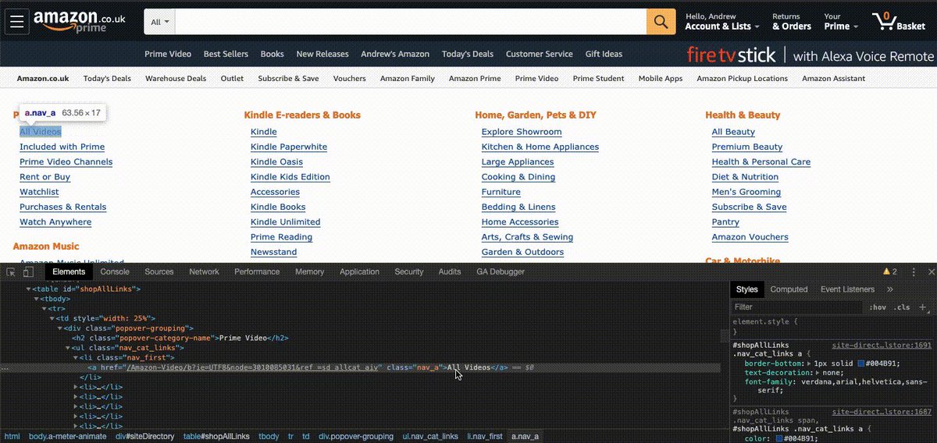Open the All search category dropdown
937x443 pixels.
pyautogui.click(x=160, y=22)
